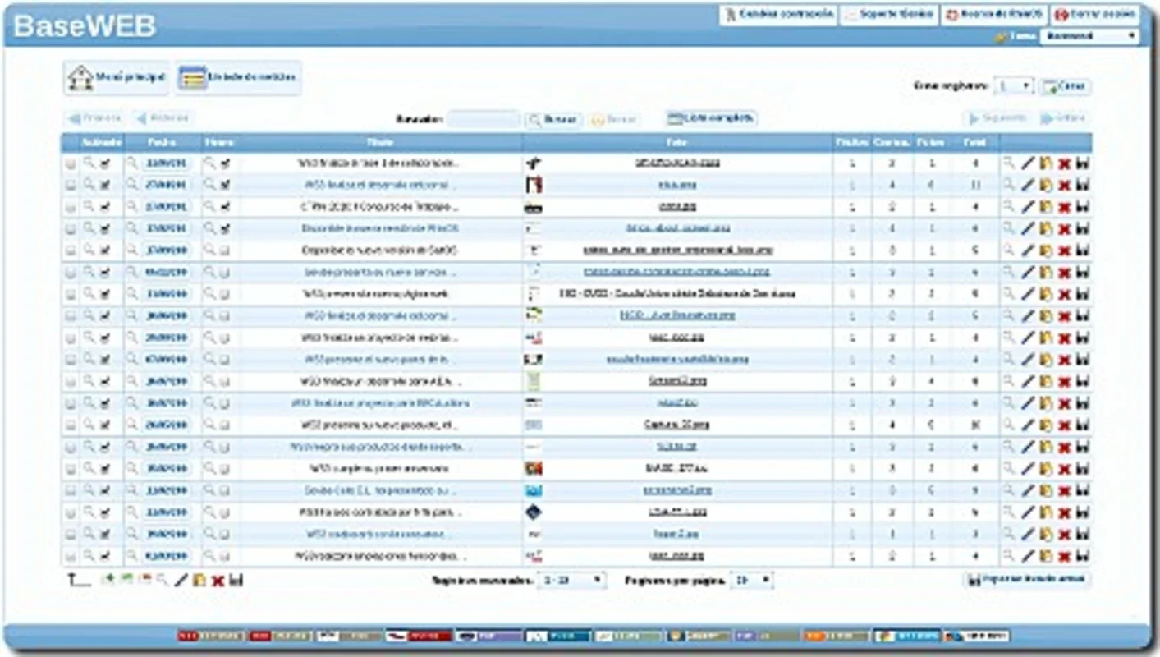
Task: Save selected rows disk icon in bottom toolbar
Action: (236, 580)
